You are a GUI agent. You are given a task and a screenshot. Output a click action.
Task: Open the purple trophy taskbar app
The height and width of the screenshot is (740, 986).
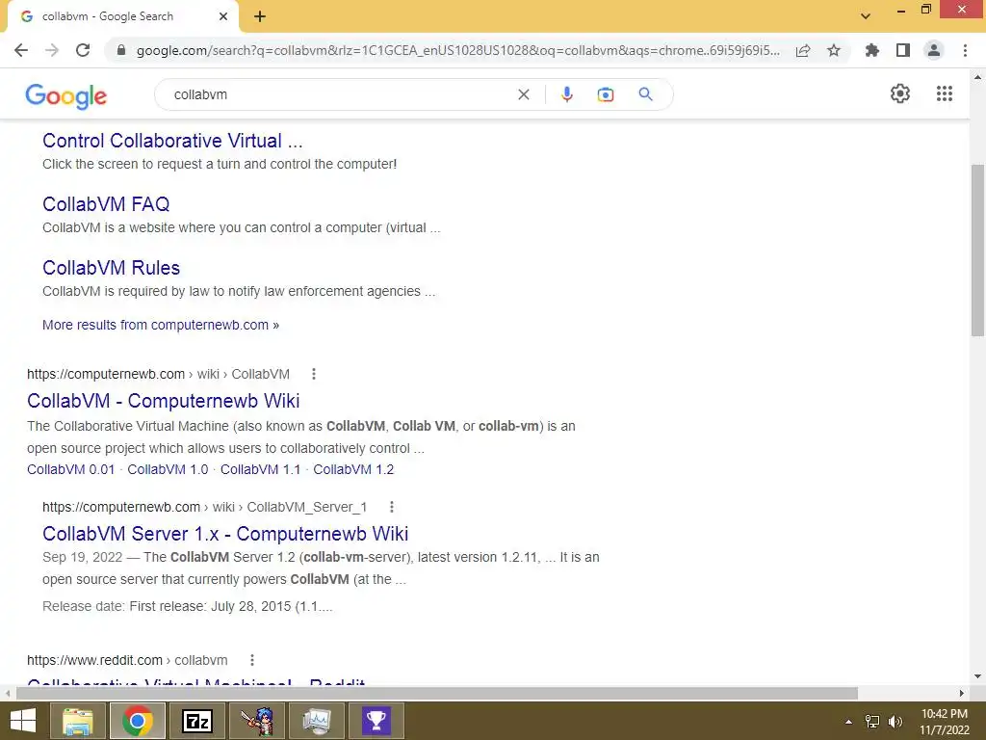pos(376,721)
